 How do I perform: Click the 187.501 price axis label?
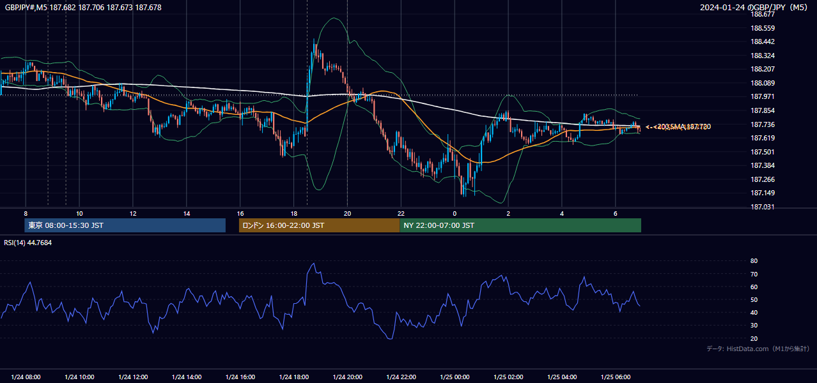tap(762, 152)
